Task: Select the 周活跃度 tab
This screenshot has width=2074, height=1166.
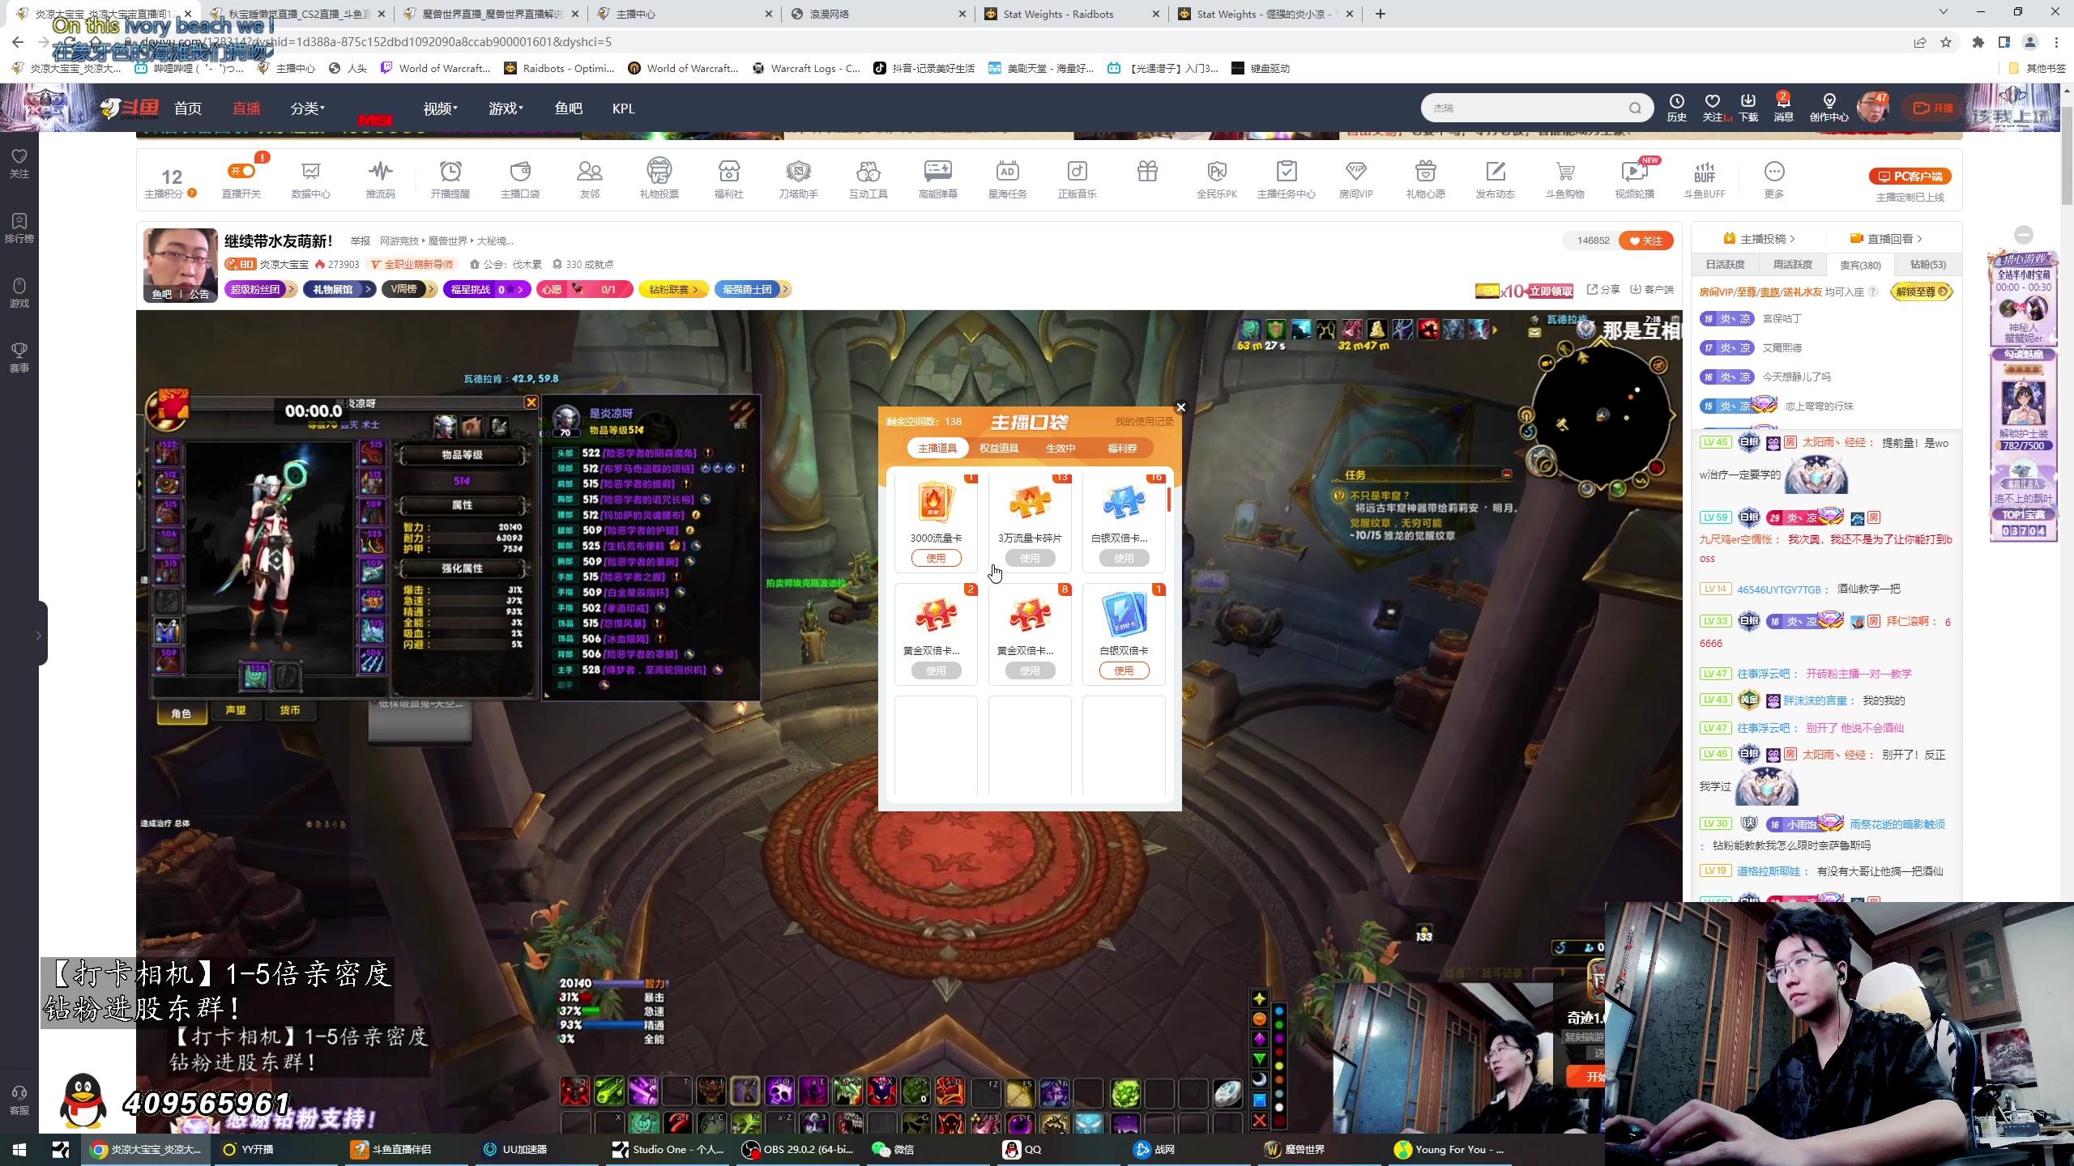Action: [1792, 265]
